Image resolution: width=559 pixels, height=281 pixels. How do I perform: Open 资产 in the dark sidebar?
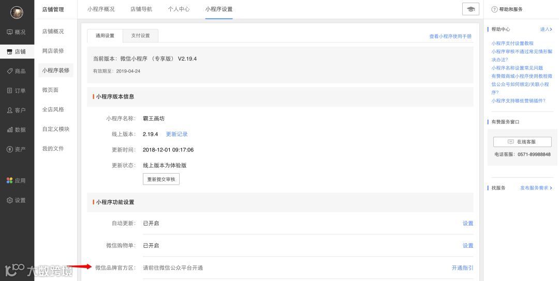[17, 149]
